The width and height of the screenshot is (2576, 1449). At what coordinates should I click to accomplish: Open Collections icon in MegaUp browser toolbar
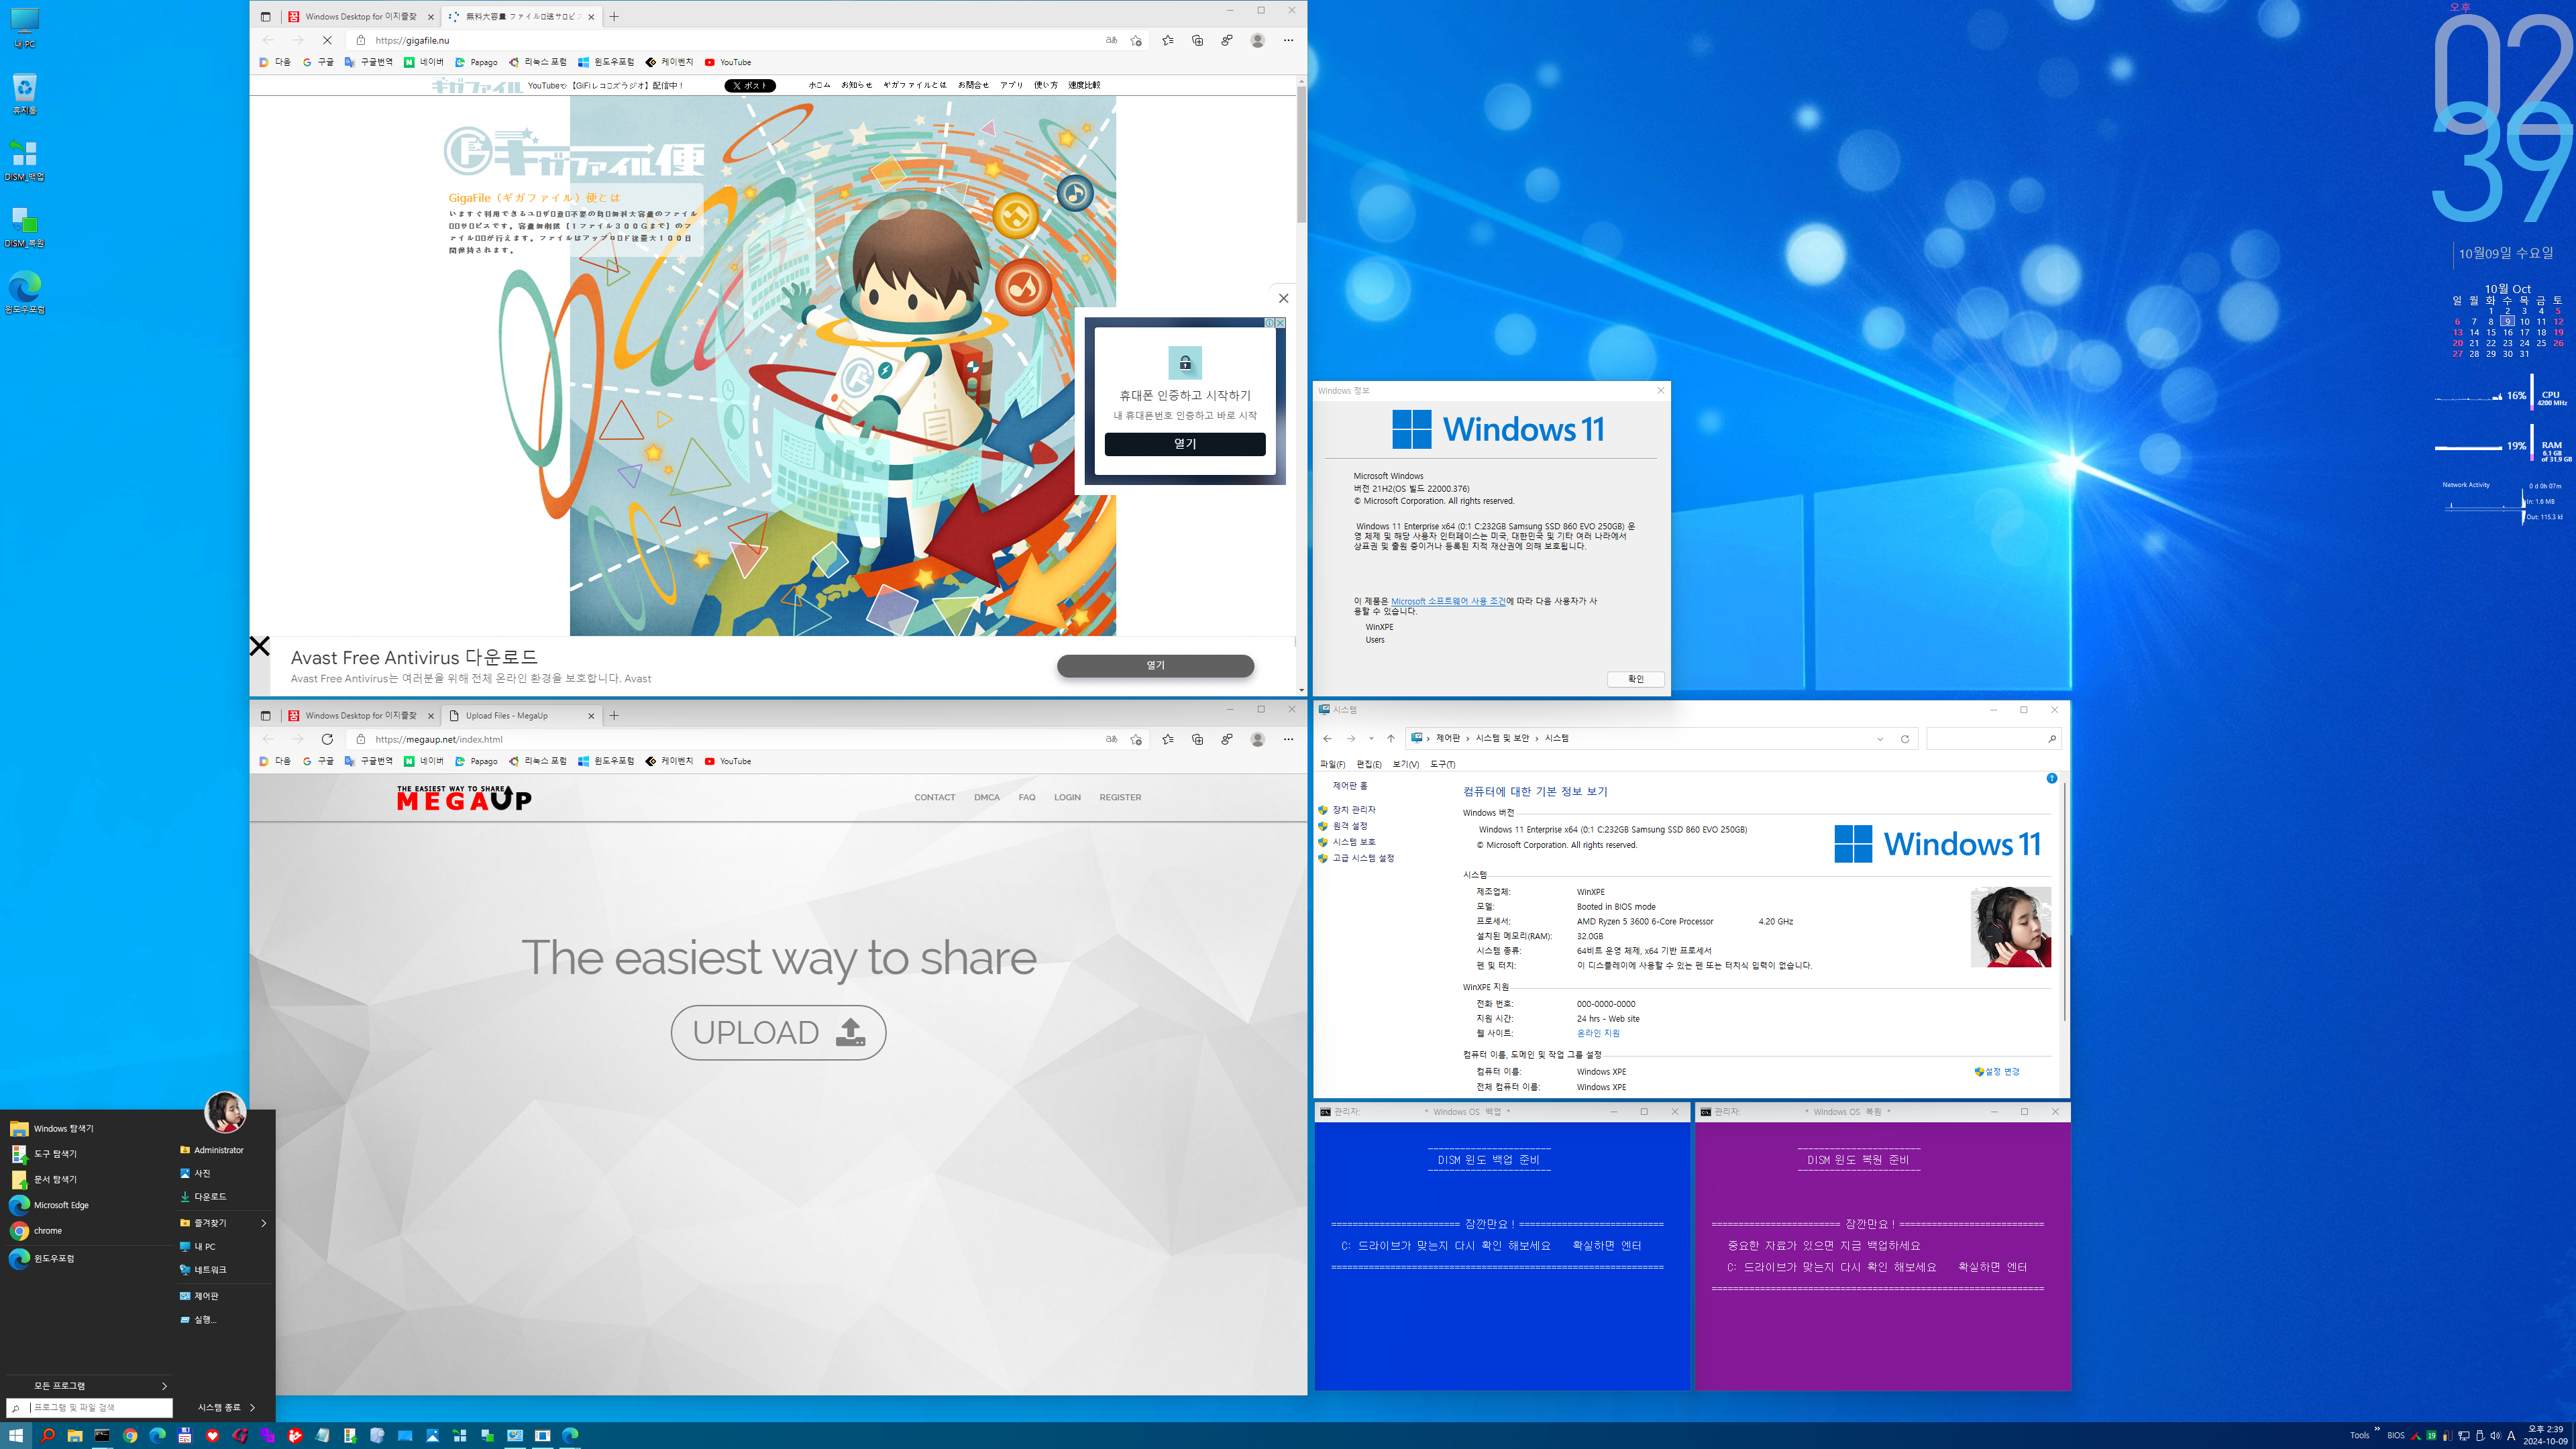pos(1197,739)
